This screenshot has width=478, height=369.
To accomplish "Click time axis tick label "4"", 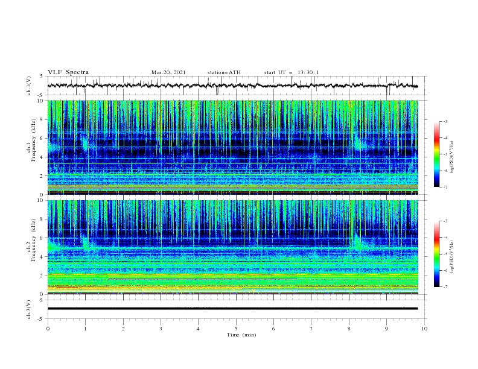I will [198, 329].
